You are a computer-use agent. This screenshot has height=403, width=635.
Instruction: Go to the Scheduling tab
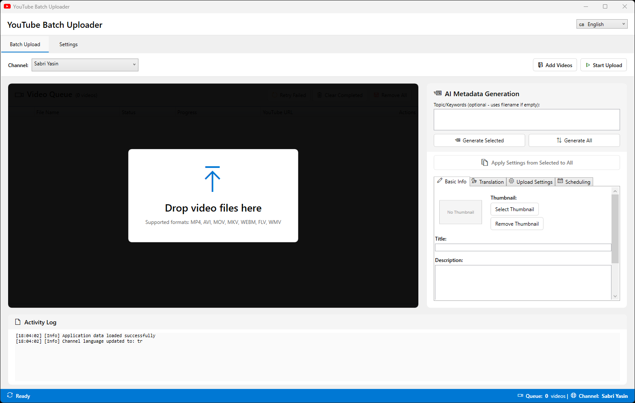[574, 182]
